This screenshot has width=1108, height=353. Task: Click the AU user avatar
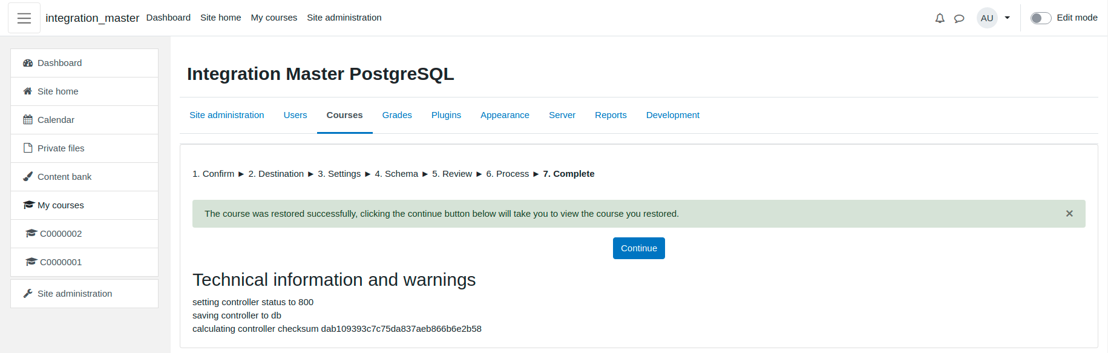click(987, 18)
